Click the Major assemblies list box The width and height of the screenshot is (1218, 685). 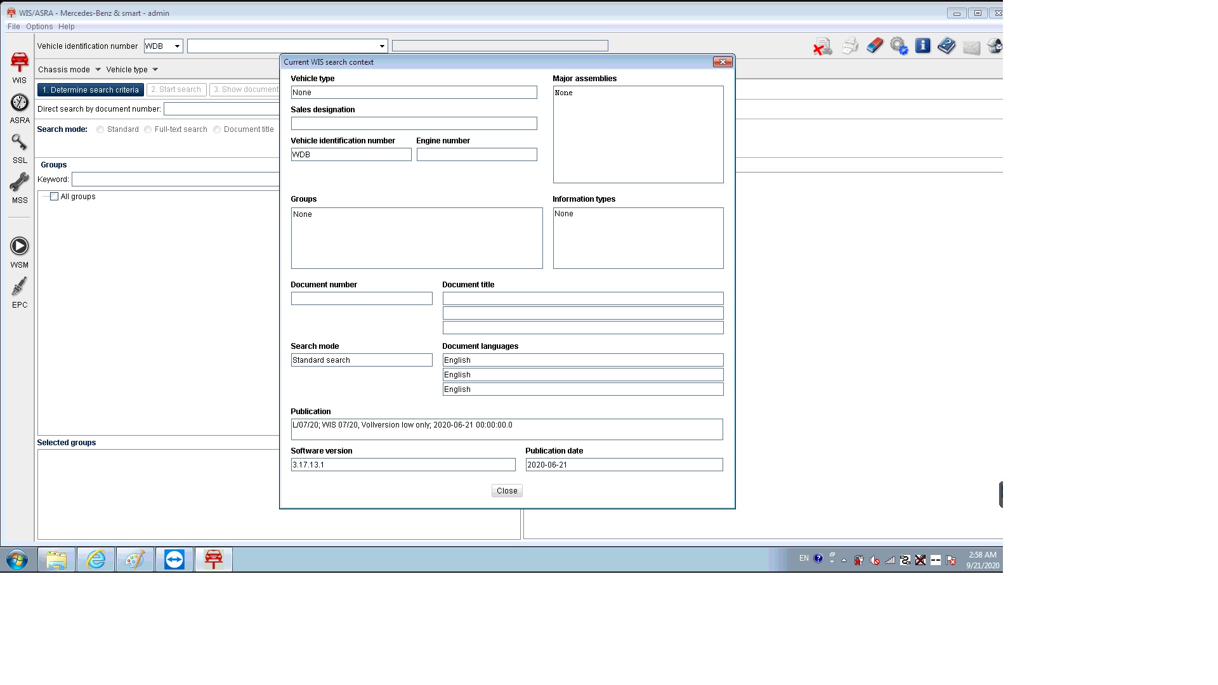point(638,134)
